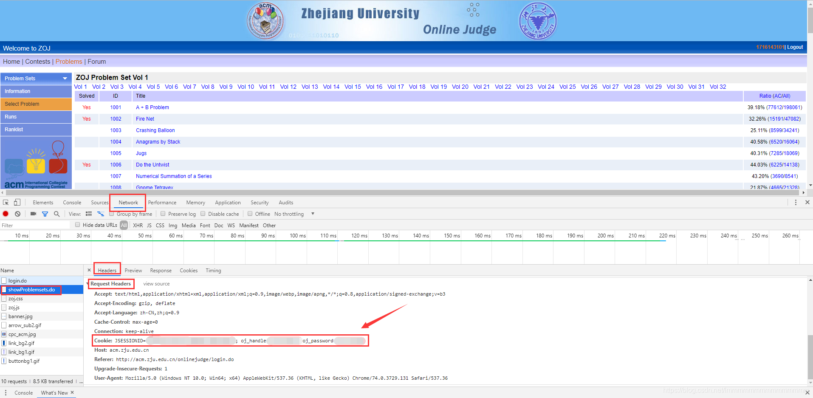Select login.do request row
813x398 pixels.
(x=42, y=281)
